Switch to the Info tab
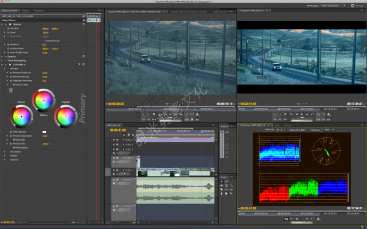 click(x=277, y=125)
